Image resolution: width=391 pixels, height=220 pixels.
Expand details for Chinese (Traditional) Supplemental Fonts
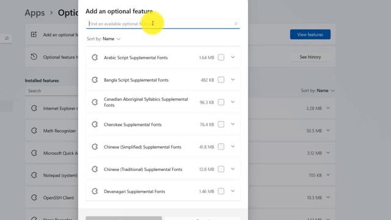(233, 169)
